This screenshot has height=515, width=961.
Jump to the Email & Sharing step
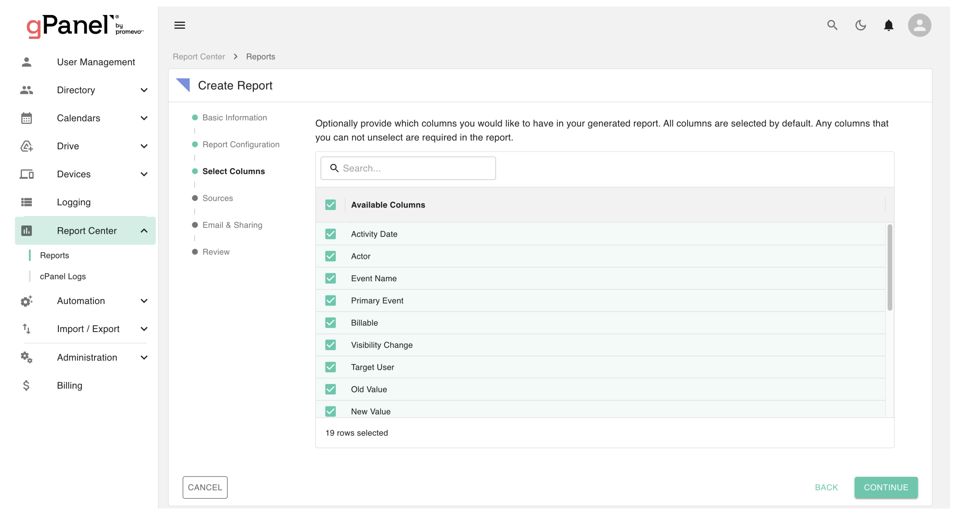232,225
